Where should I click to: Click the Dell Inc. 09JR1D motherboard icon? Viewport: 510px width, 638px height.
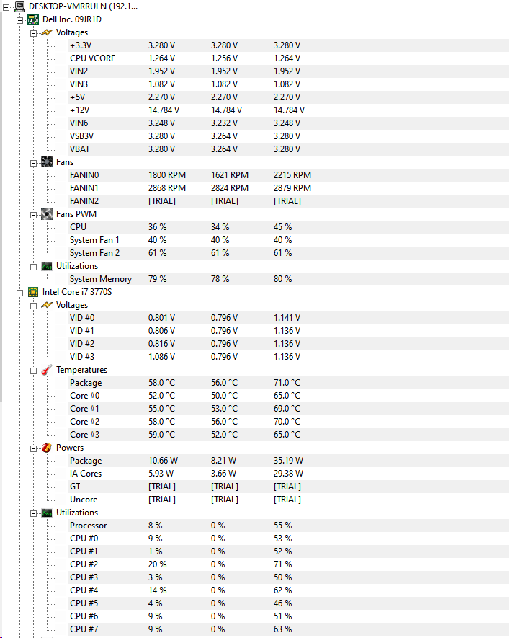click(x=32, y=19)
